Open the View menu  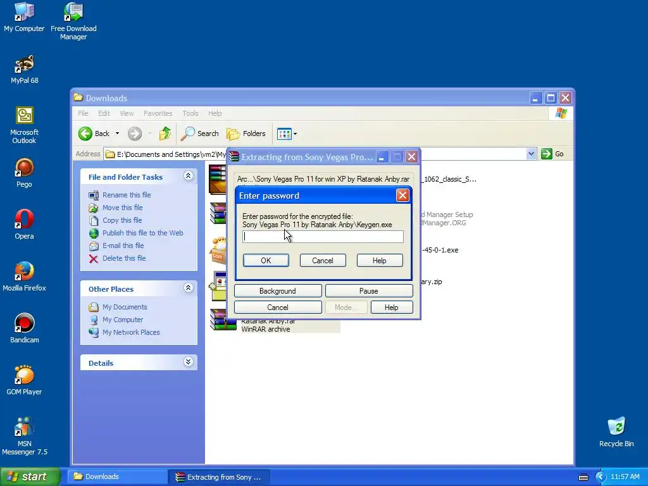[x=127, y=113]
